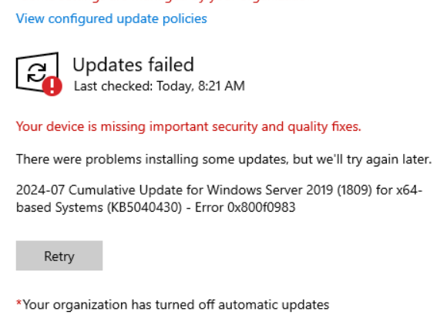Click the Last checked: Today, 8:21 AM text
Screen dimensions: 437x325
(159, 85)
